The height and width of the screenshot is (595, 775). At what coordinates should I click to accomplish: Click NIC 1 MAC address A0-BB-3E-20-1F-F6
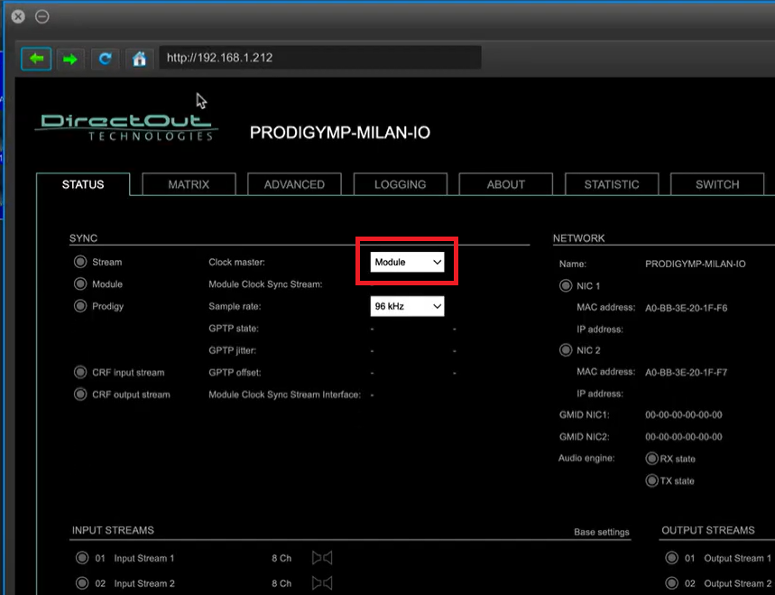686,308
